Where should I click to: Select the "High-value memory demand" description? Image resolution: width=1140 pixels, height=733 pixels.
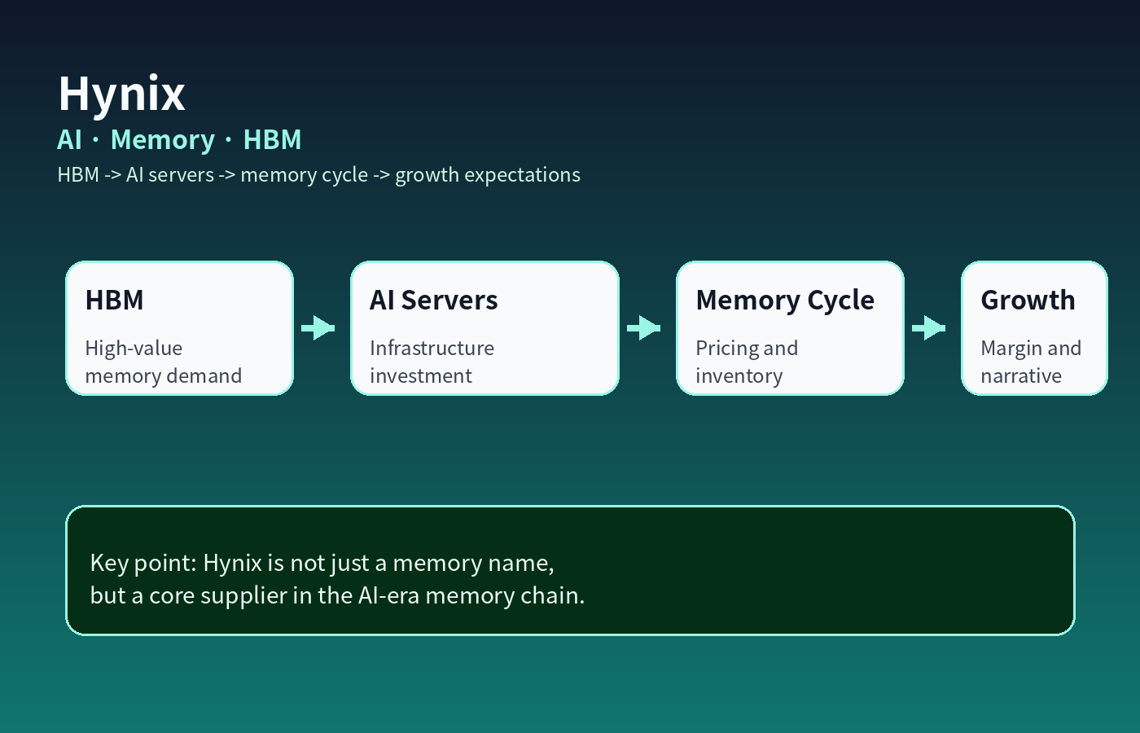pyautogui.click(x=164, y=362)
